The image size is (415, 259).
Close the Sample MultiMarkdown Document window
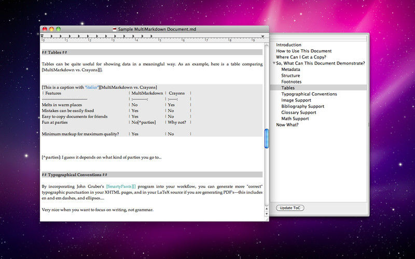click(x=45, y=29)
